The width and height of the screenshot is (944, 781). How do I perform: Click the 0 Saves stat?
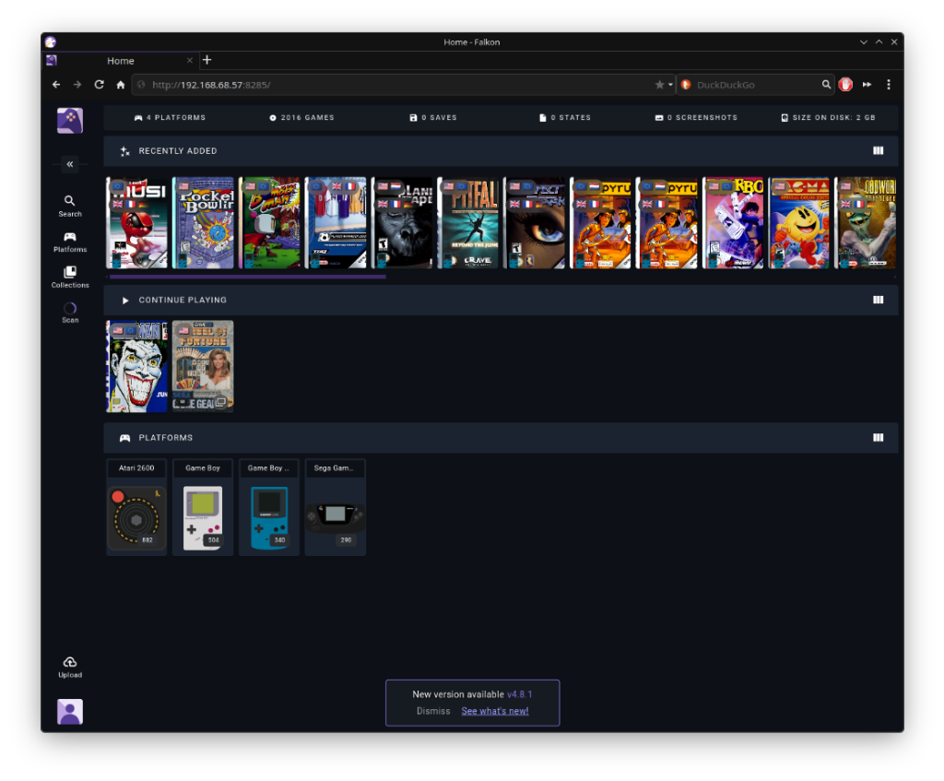point(433,117)
